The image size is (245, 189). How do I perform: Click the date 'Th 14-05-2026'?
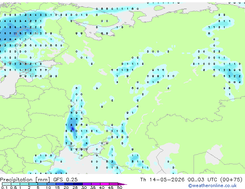(162, 180)
